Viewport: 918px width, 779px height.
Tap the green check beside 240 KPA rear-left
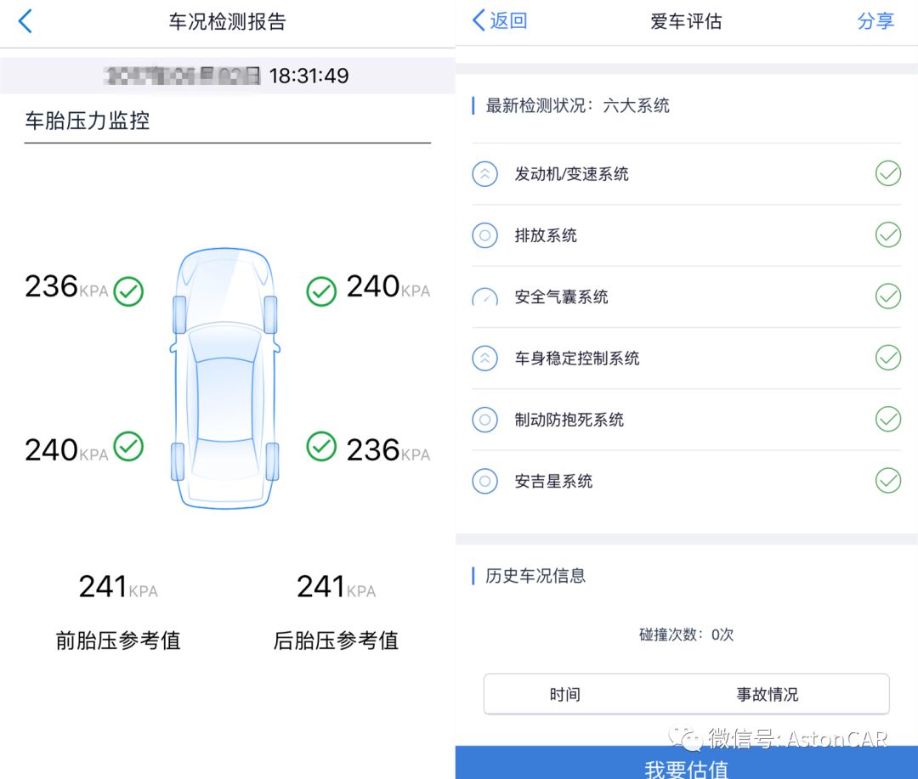(129, 447)
